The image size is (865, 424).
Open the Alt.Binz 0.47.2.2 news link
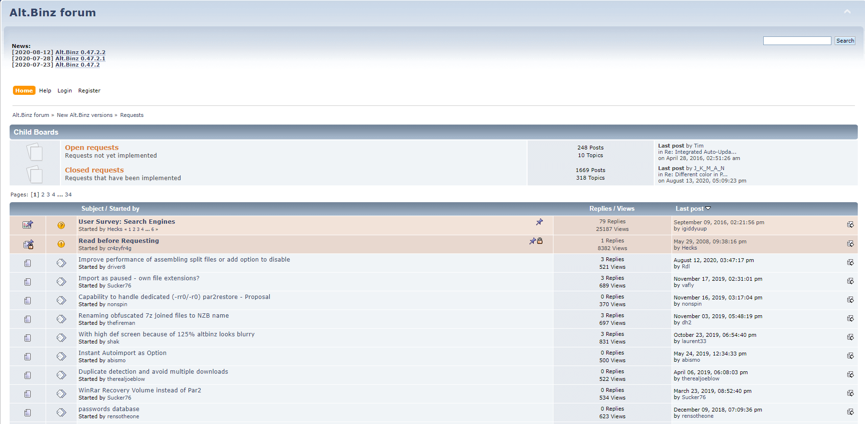tap(80, 52)
